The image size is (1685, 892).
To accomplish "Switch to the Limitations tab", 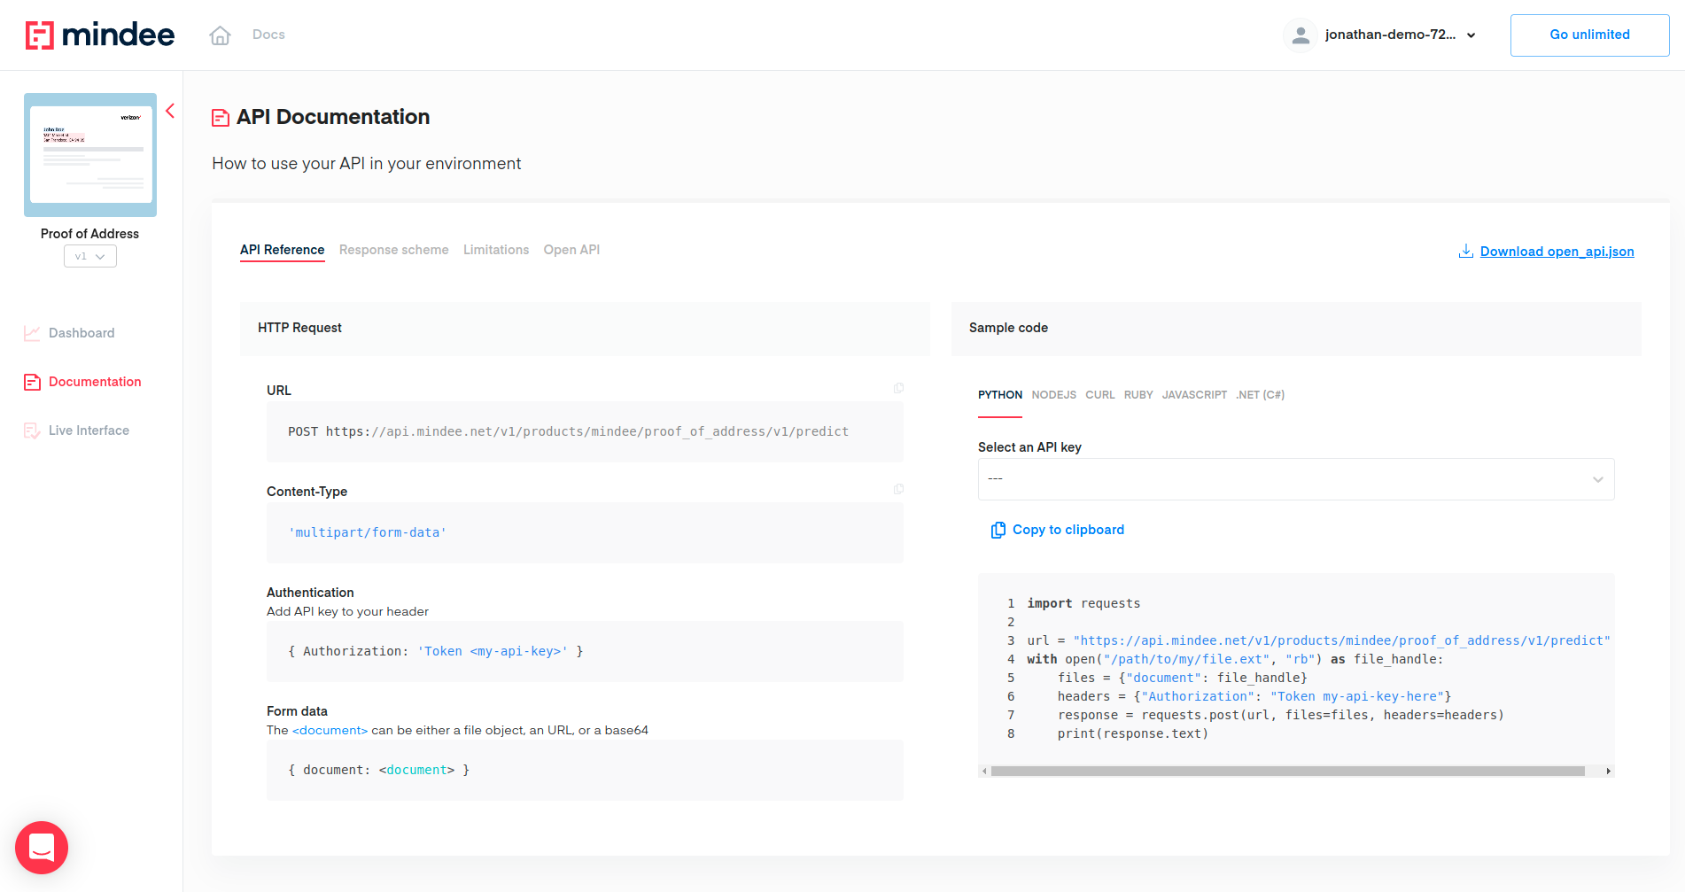I will point(496,251).
